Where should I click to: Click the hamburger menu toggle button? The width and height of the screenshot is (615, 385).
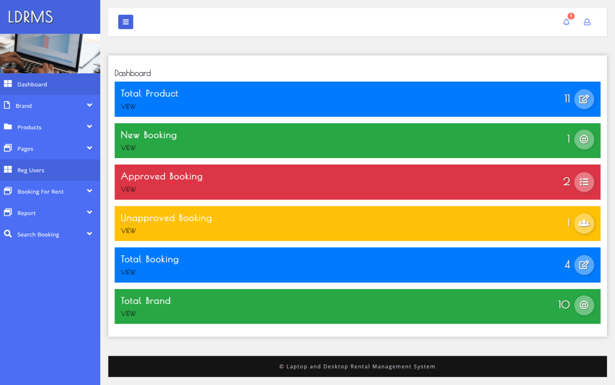point(125,22)
